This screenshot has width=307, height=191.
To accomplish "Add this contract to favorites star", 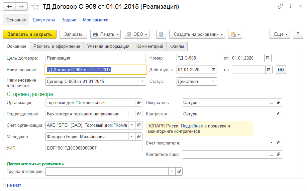I will pyautogui.click(x=35, y=7).
